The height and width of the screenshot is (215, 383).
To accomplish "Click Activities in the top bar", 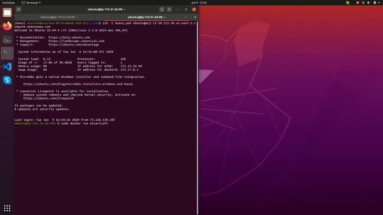I will click(x=8, y=2).
